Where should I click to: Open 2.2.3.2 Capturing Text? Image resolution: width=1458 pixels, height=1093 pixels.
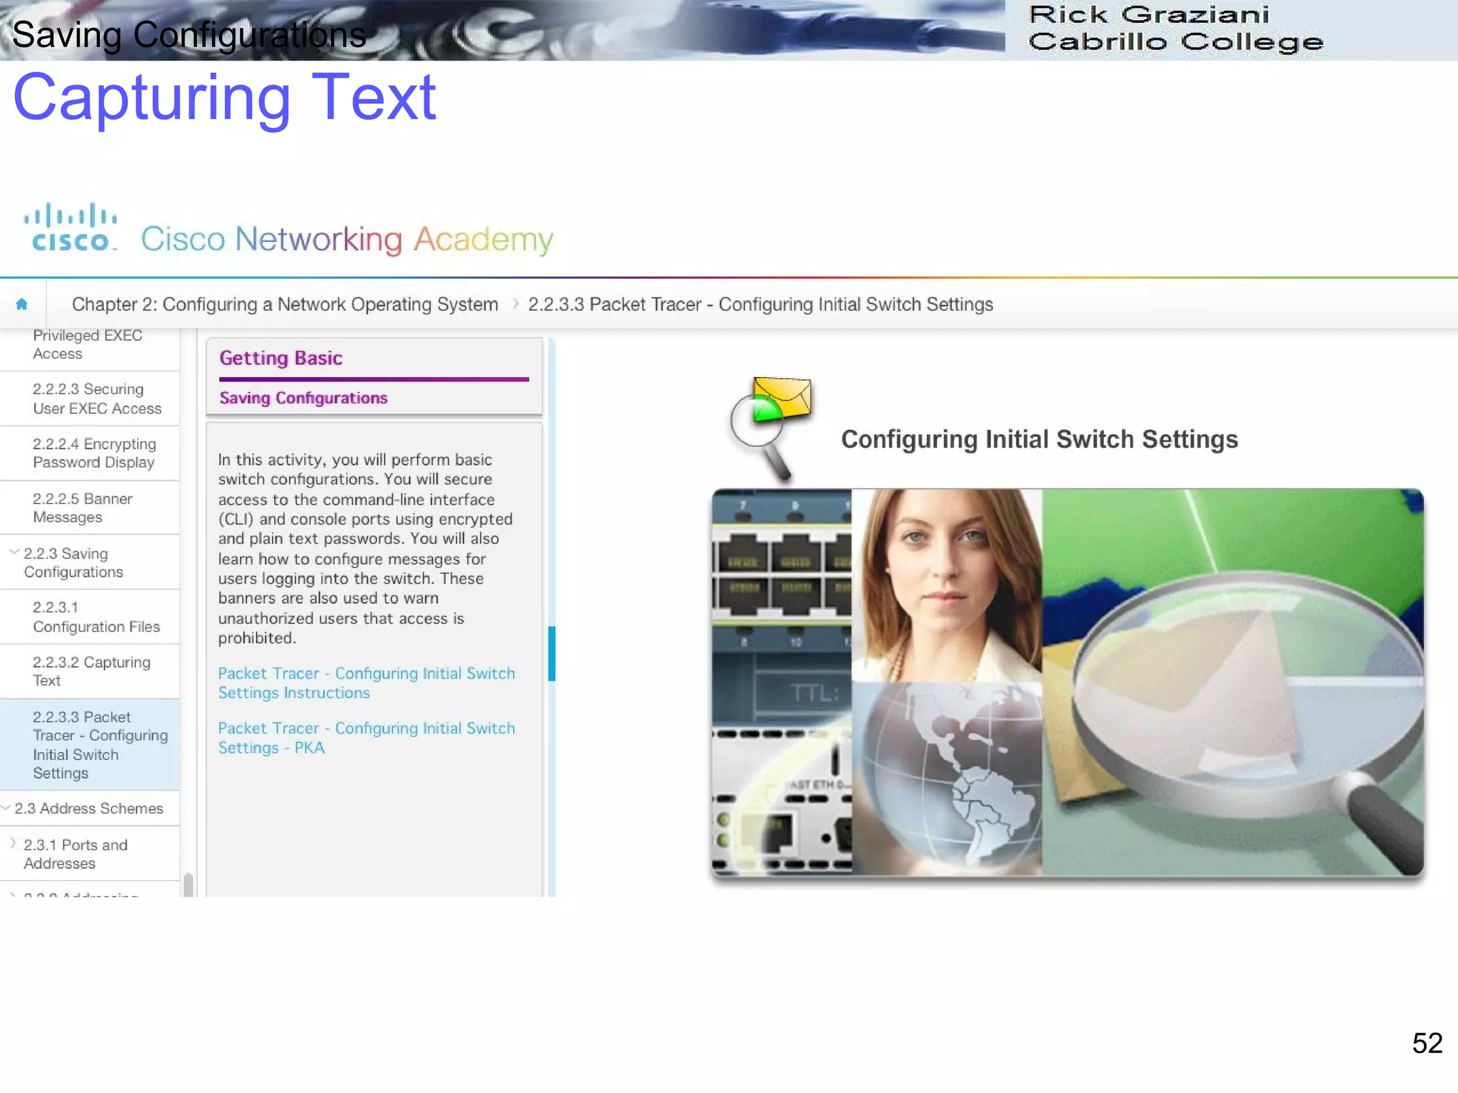pyautogui.click(x=91, y=672)
